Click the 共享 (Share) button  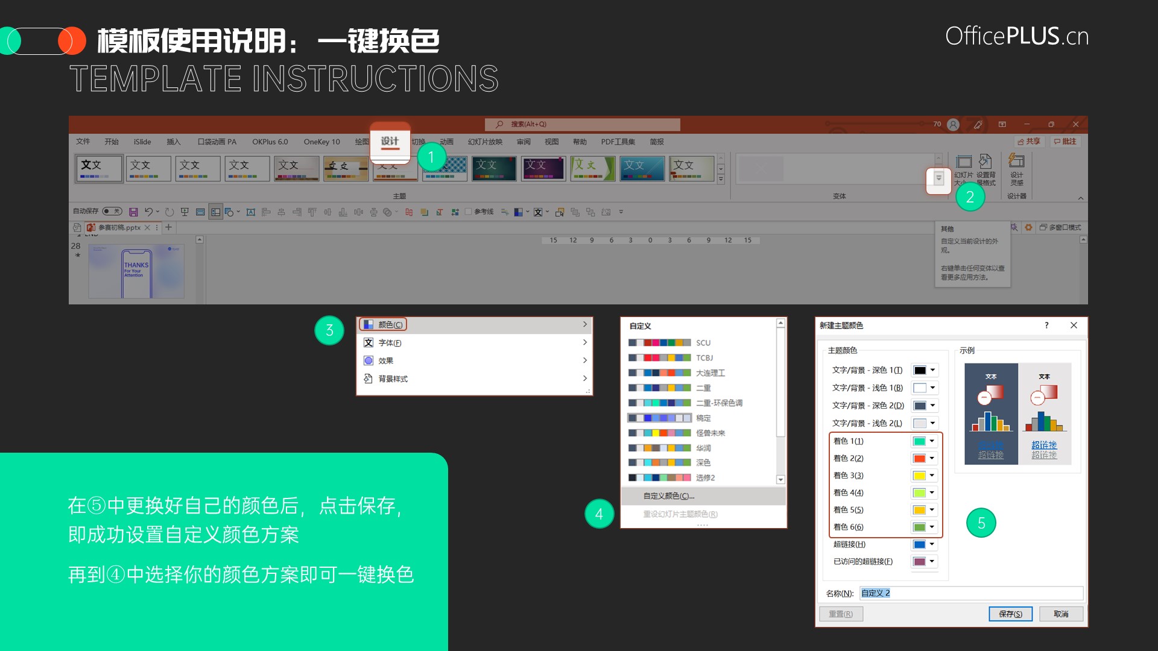[1029, 141]
